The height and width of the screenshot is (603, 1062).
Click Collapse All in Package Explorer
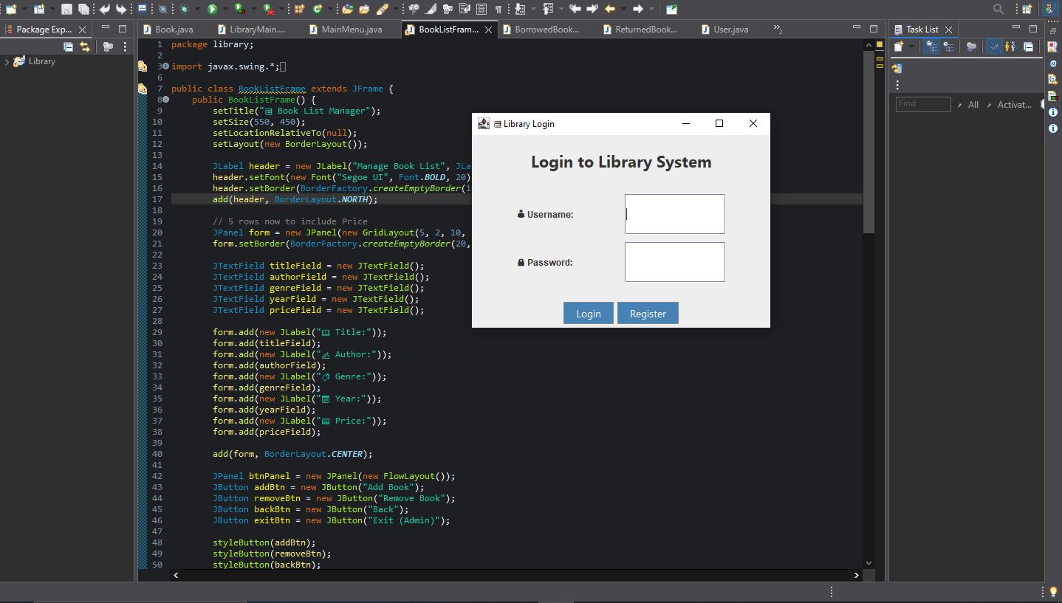click(69, 46)
